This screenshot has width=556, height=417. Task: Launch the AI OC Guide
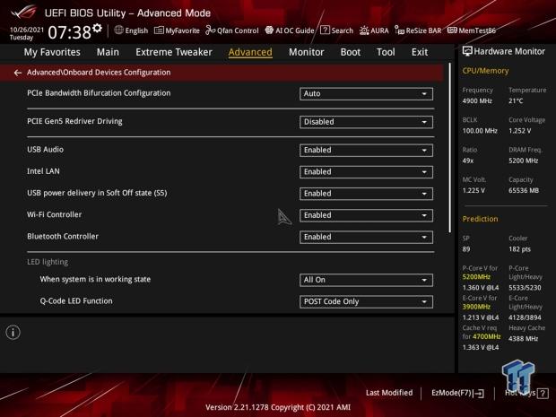pos(290,30)
